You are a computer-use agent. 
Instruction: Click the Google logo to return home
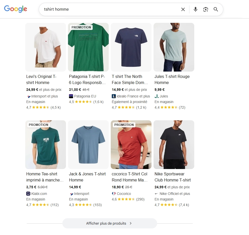click(x=16, y=9)
